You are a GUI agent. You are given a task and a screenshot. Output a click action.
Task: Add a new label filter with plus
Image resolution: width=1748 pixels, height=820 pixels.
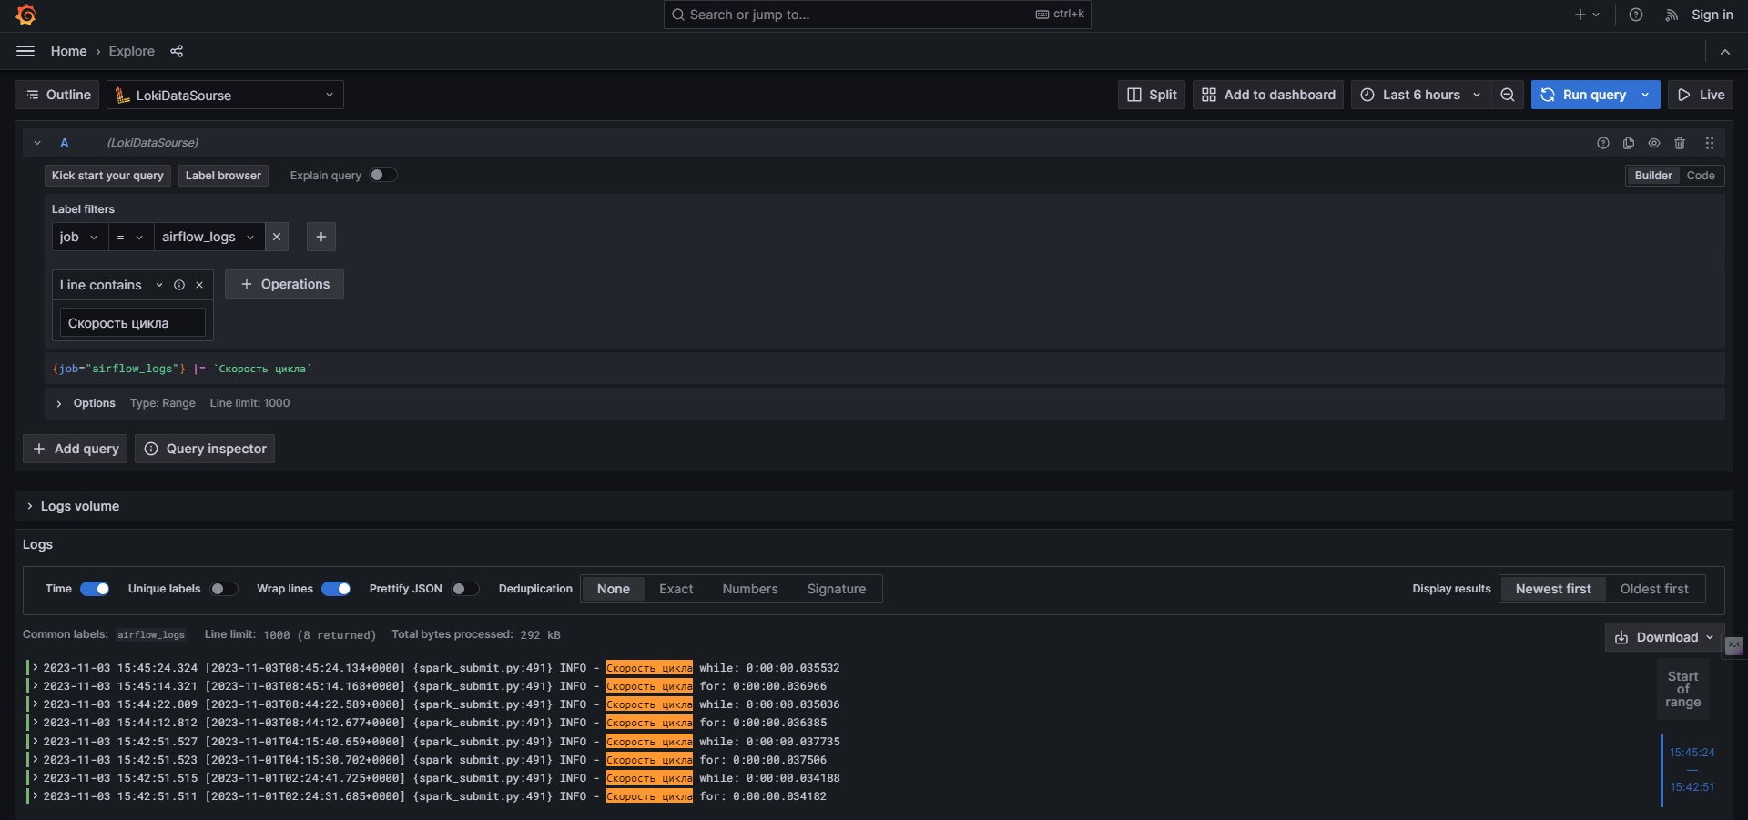321,237
